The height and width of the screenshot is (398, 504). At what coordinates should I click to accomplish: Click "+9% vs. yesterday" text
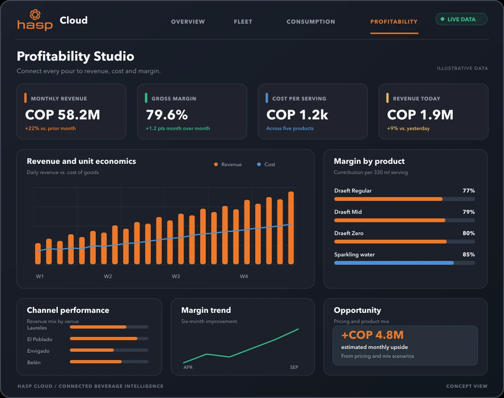408,128
